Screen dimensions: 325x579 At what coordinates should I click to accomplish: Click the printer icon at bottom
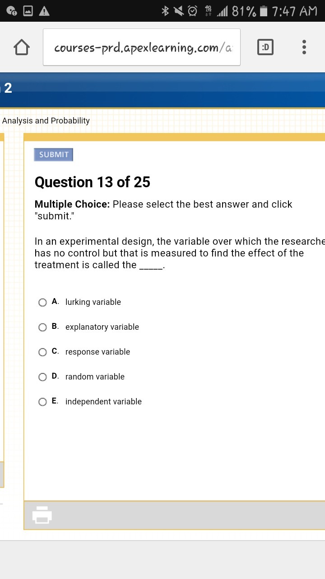(42, 515)
